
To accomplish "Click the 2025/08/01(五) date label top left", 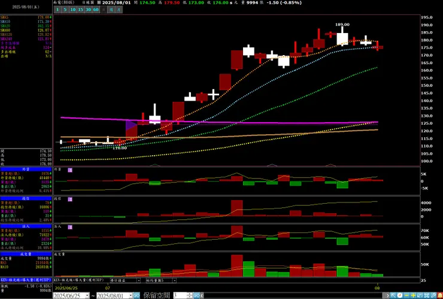I will point(26,7).
